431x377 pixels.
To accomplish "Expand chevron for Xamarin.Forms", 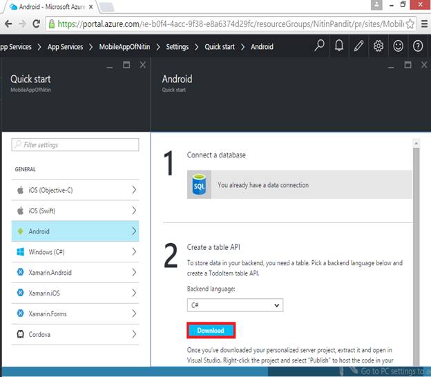I will point(134,313).
